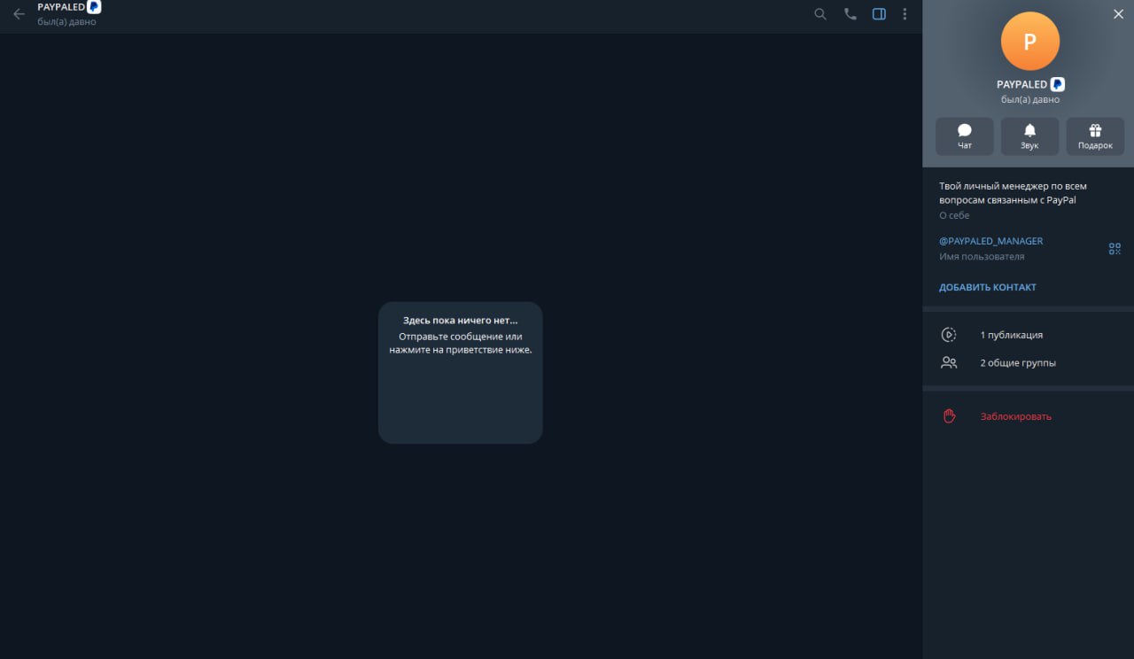Search in this chat with magnifier icon
This screenshot has height=659, width=1134.
pos(820,14)
